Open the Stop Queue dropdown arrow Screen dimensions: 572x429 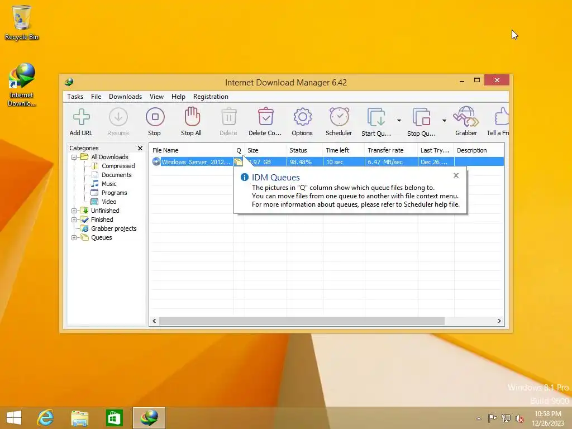click(x=444, y=121)
